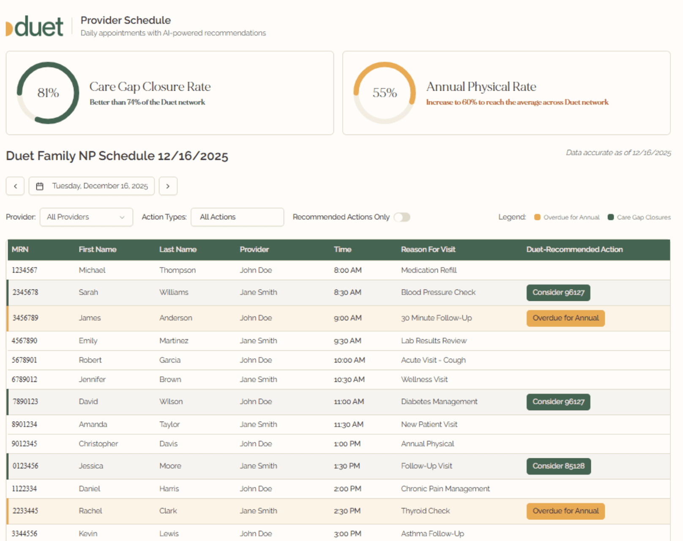Click last name Garcia
Screen dimensions: 683x541
click(170, 360)
